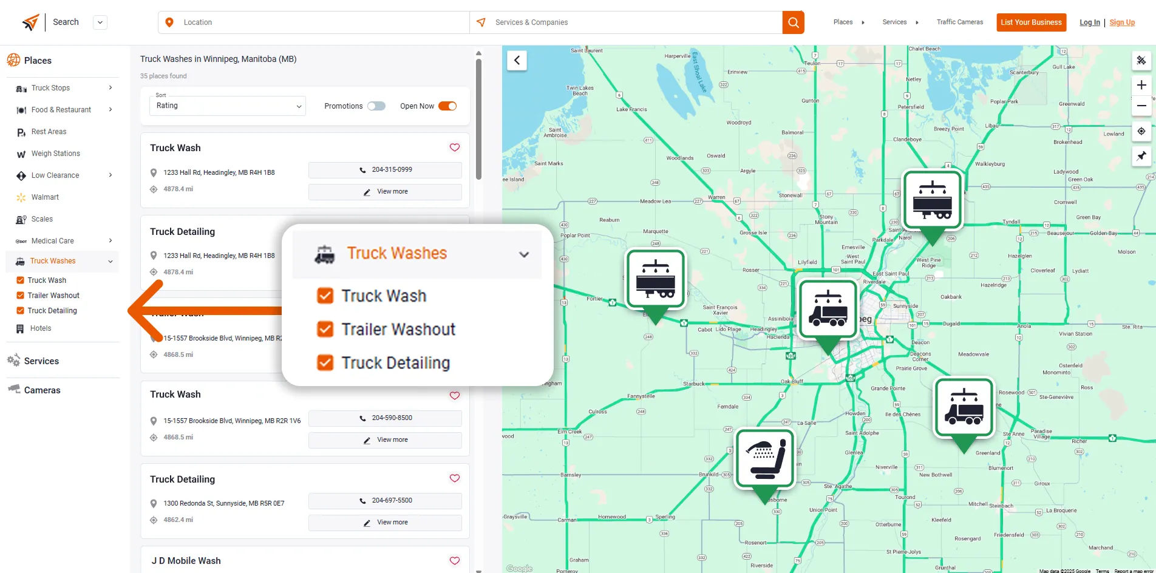This screenshot has width=1156, height=573.
Task: Uncheck Truck Wash in the sidebar
Action: click(x=20, y=280)
